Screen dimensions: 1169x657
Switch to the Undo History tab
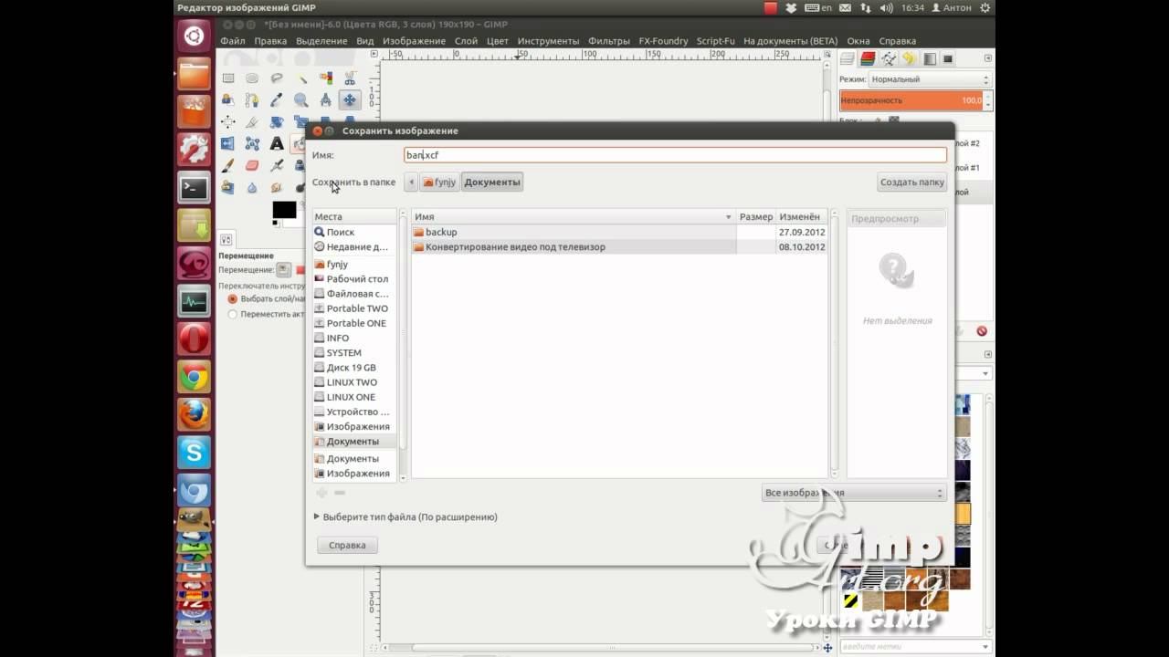(909, 59)
